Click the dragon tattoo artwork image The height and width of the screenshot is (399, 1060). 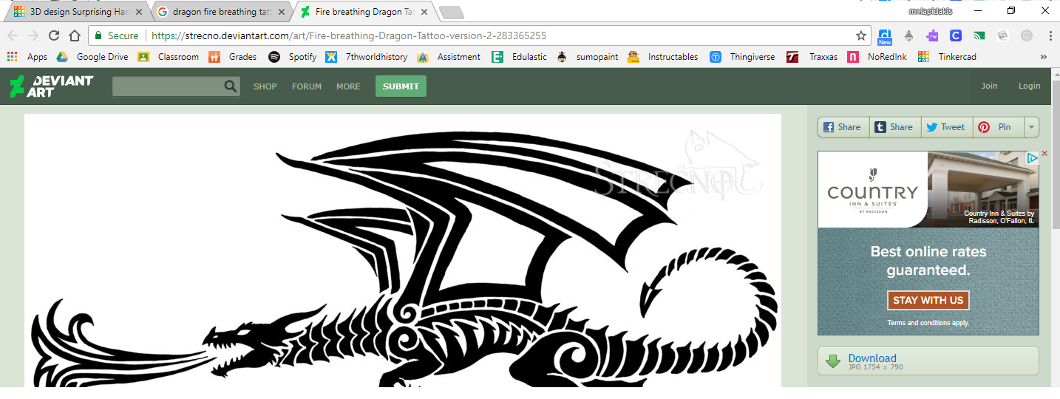pyautogui.click(x=403, y=250)
